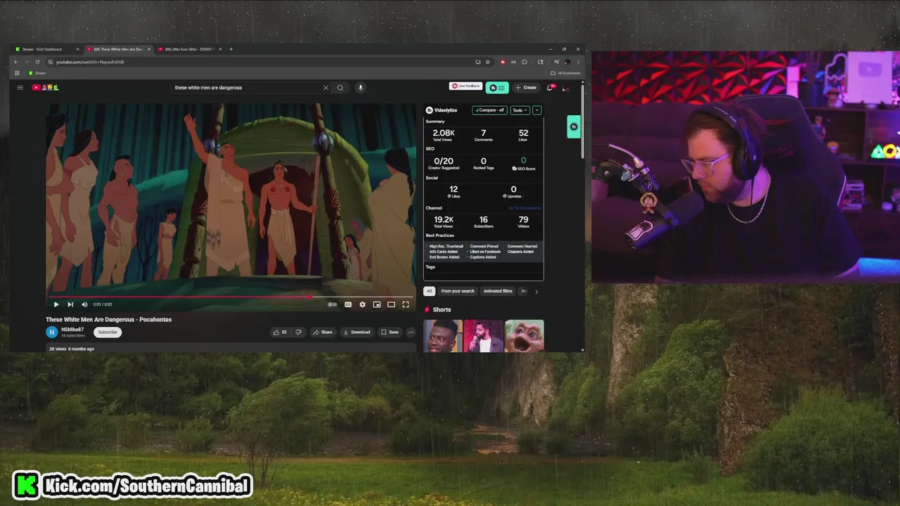This screenshot has height=506, width=900.
Task: Open first Shorts thumbnail
Action: (443, 336)
